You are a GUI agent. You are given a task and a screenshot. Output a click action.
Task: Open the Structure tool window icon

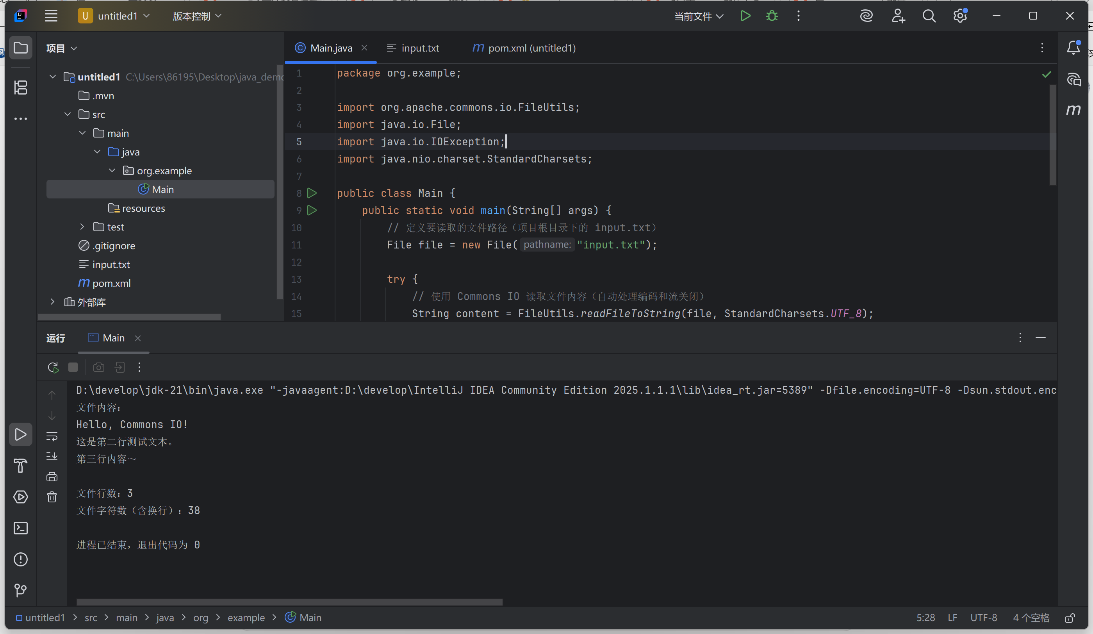[20, 88]
